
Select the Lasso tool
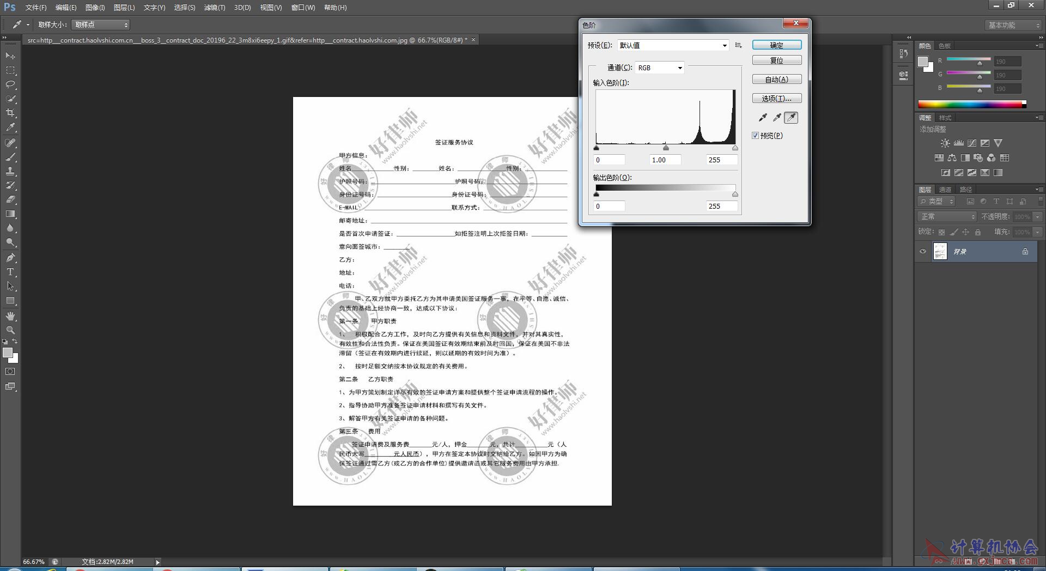click(10, 84)
